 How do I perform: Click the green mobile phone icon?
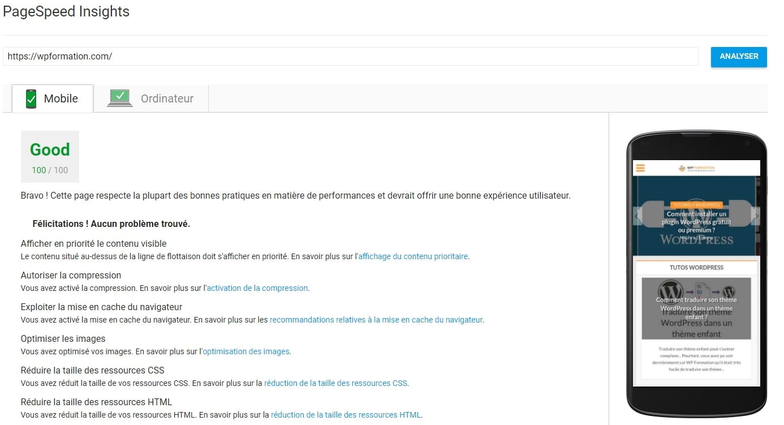coord(31,98)
